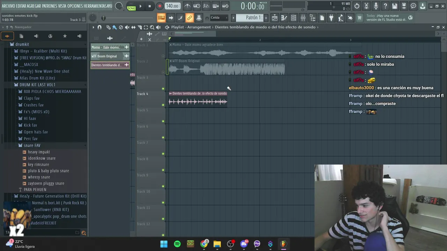This screenshot has height=251, width=447.
Task: Open the Celda snap dropdown
Action: 219,18
